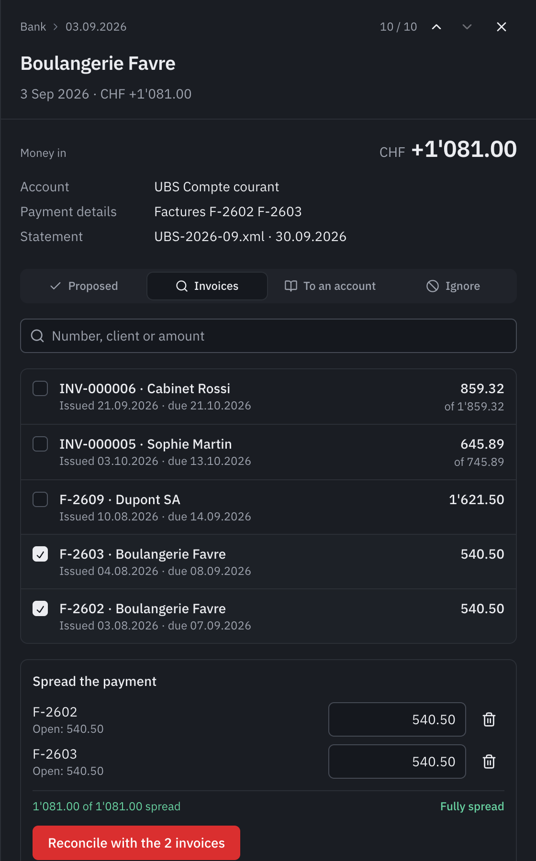
Task: Edit the F-2603 spread amount field
Action: pyautogui.click(x=397, y=762)
